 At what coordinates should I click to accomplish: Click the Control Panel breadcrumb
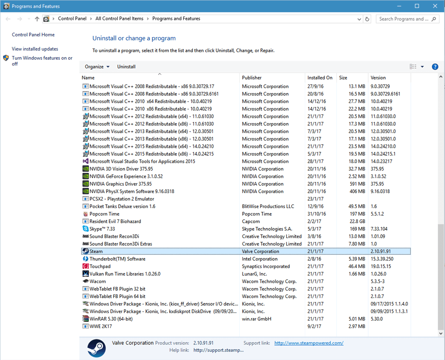(x=72, y=19)
